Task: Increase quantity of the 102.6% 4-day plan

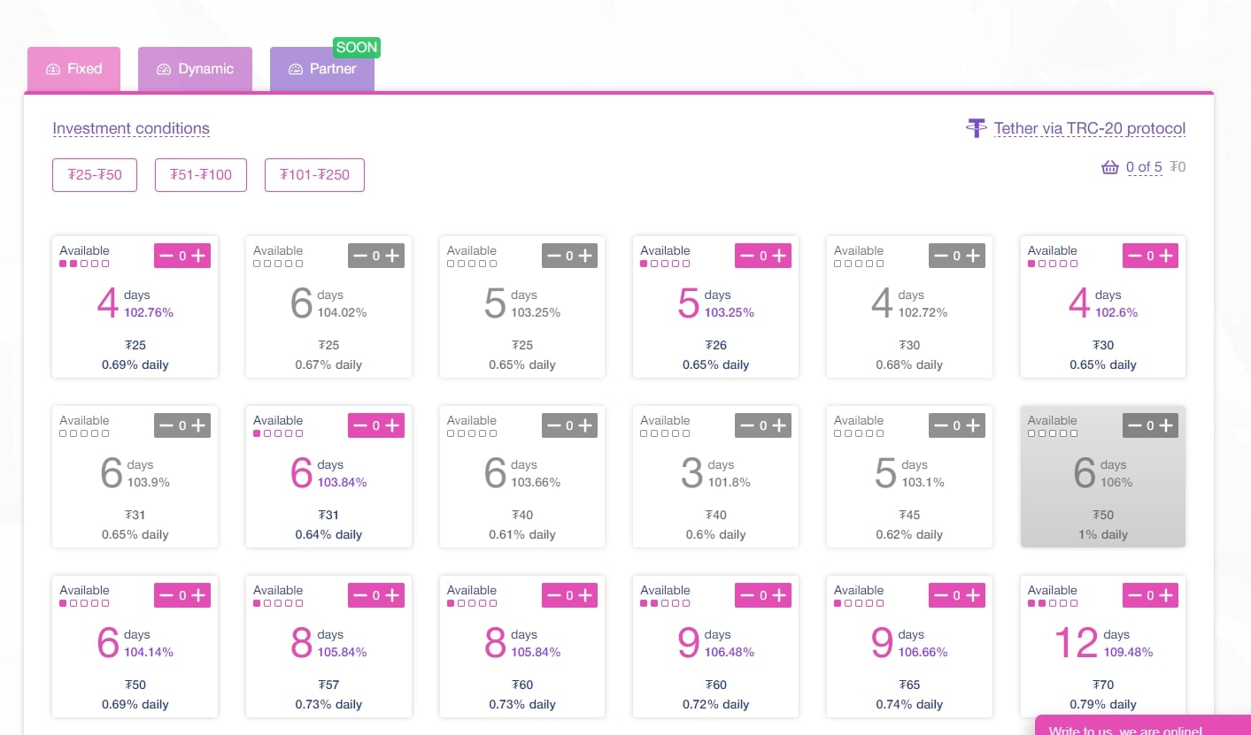Action: [x=1167, y=256]
